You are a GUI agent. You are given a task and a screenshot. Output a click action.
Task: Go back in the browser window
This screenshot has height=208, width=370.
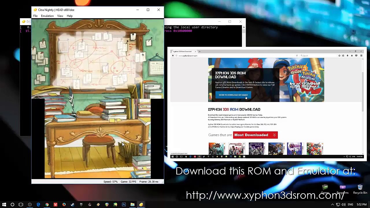click(173, 55)
